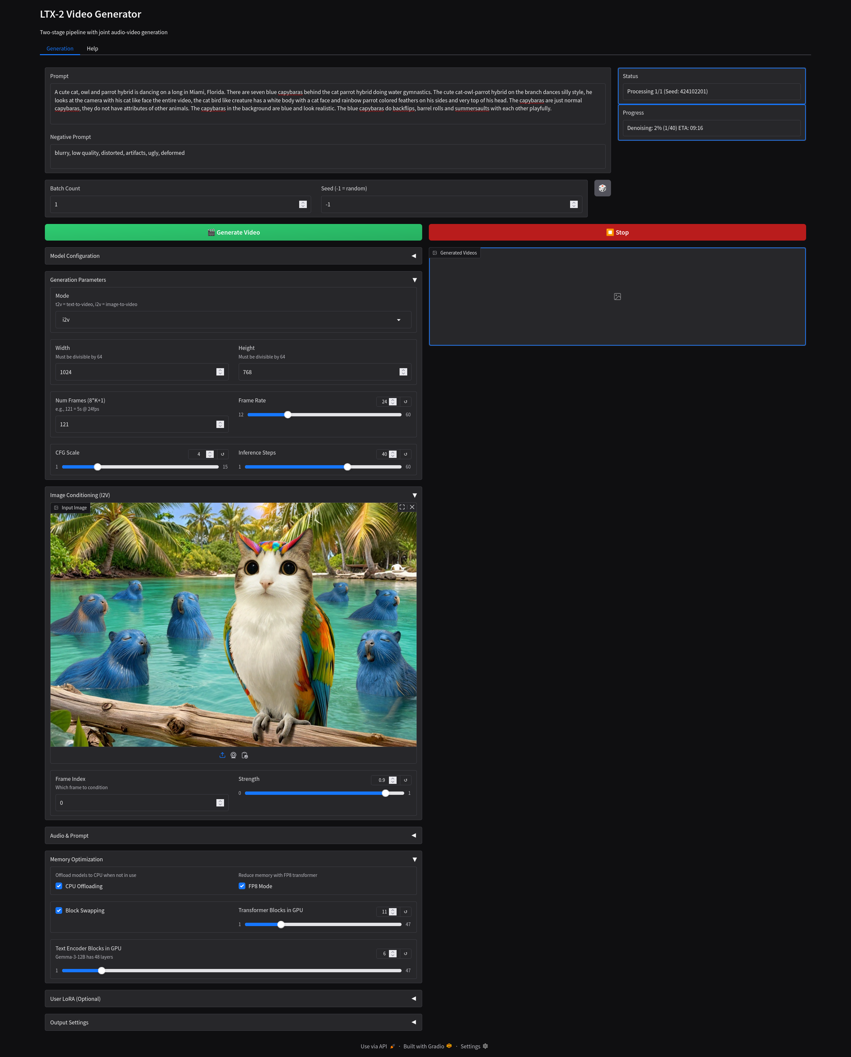
Task: Select the Generation tab
Action: [x=60, y=49]
